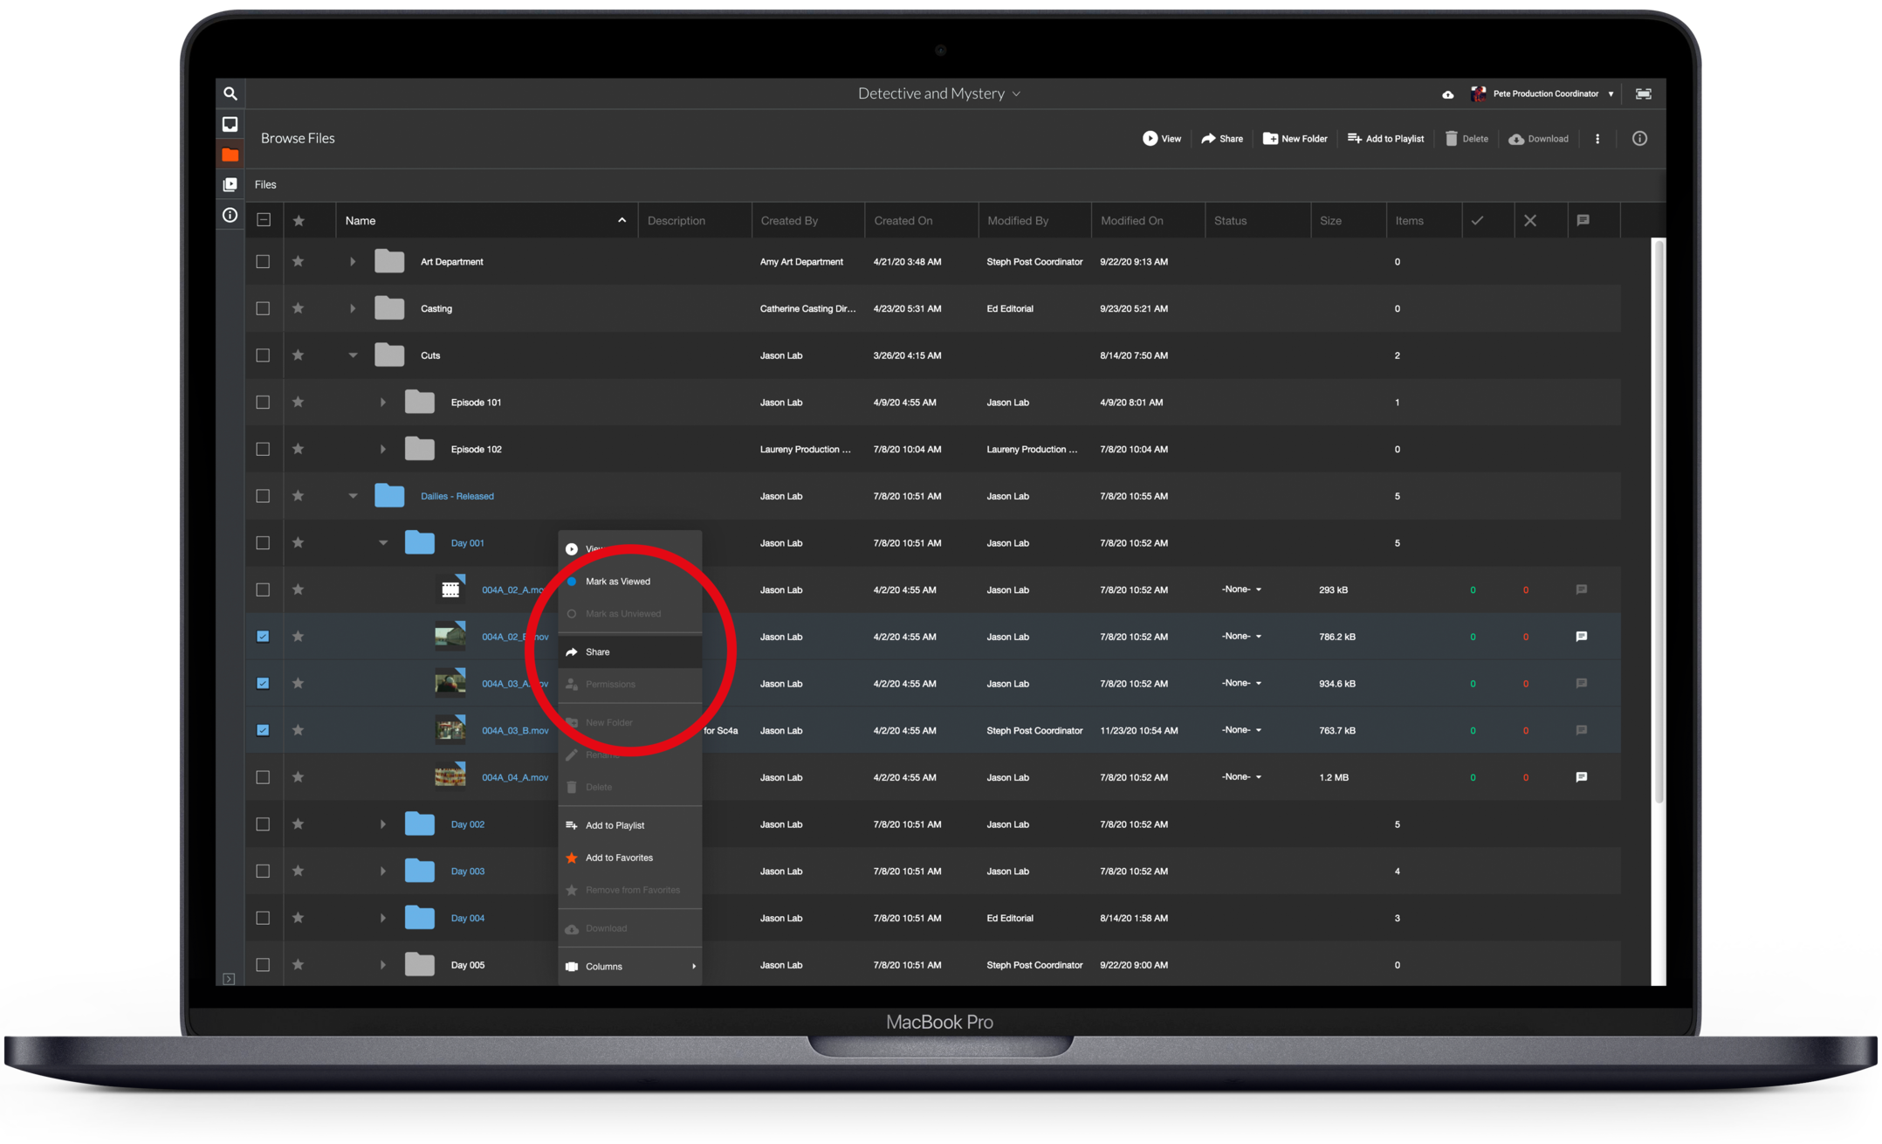The image size is (1882, 1144).
Task: Click the New Folder toolbar button
Action: tap(1295, 138)
